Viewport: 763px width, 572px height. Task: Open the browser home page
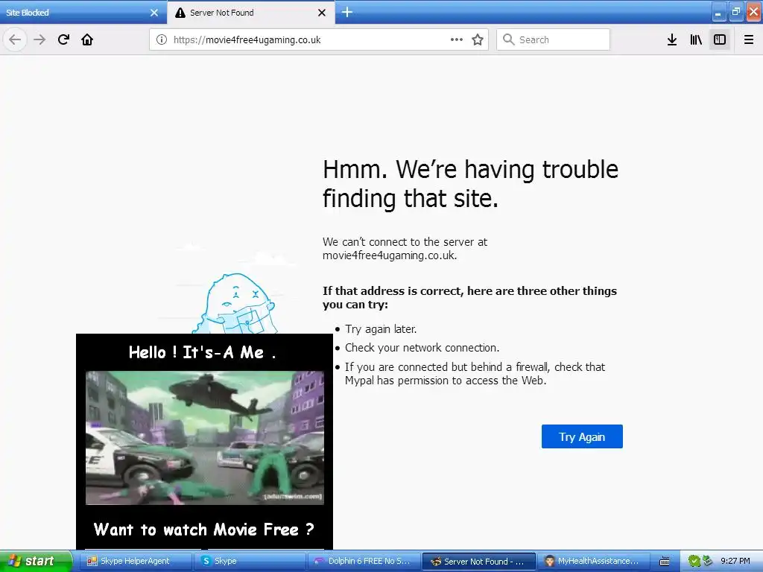pyautogui.click(x=87, y=39)
